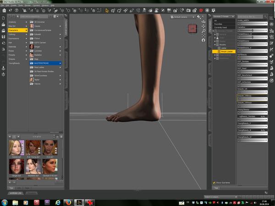Select the Favorites filter
This screenshot has height=206, width=275.
(x=219, y=24)
